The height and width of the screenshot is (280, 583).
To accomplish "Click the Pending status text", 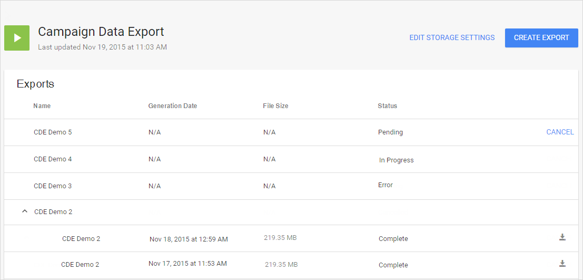I will pos(390,132).
